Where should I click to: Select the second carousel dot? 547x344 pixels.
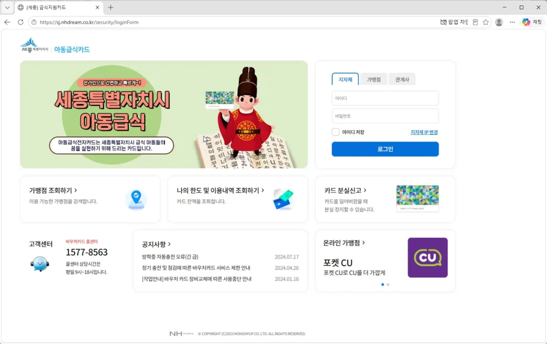click(388, 285)
